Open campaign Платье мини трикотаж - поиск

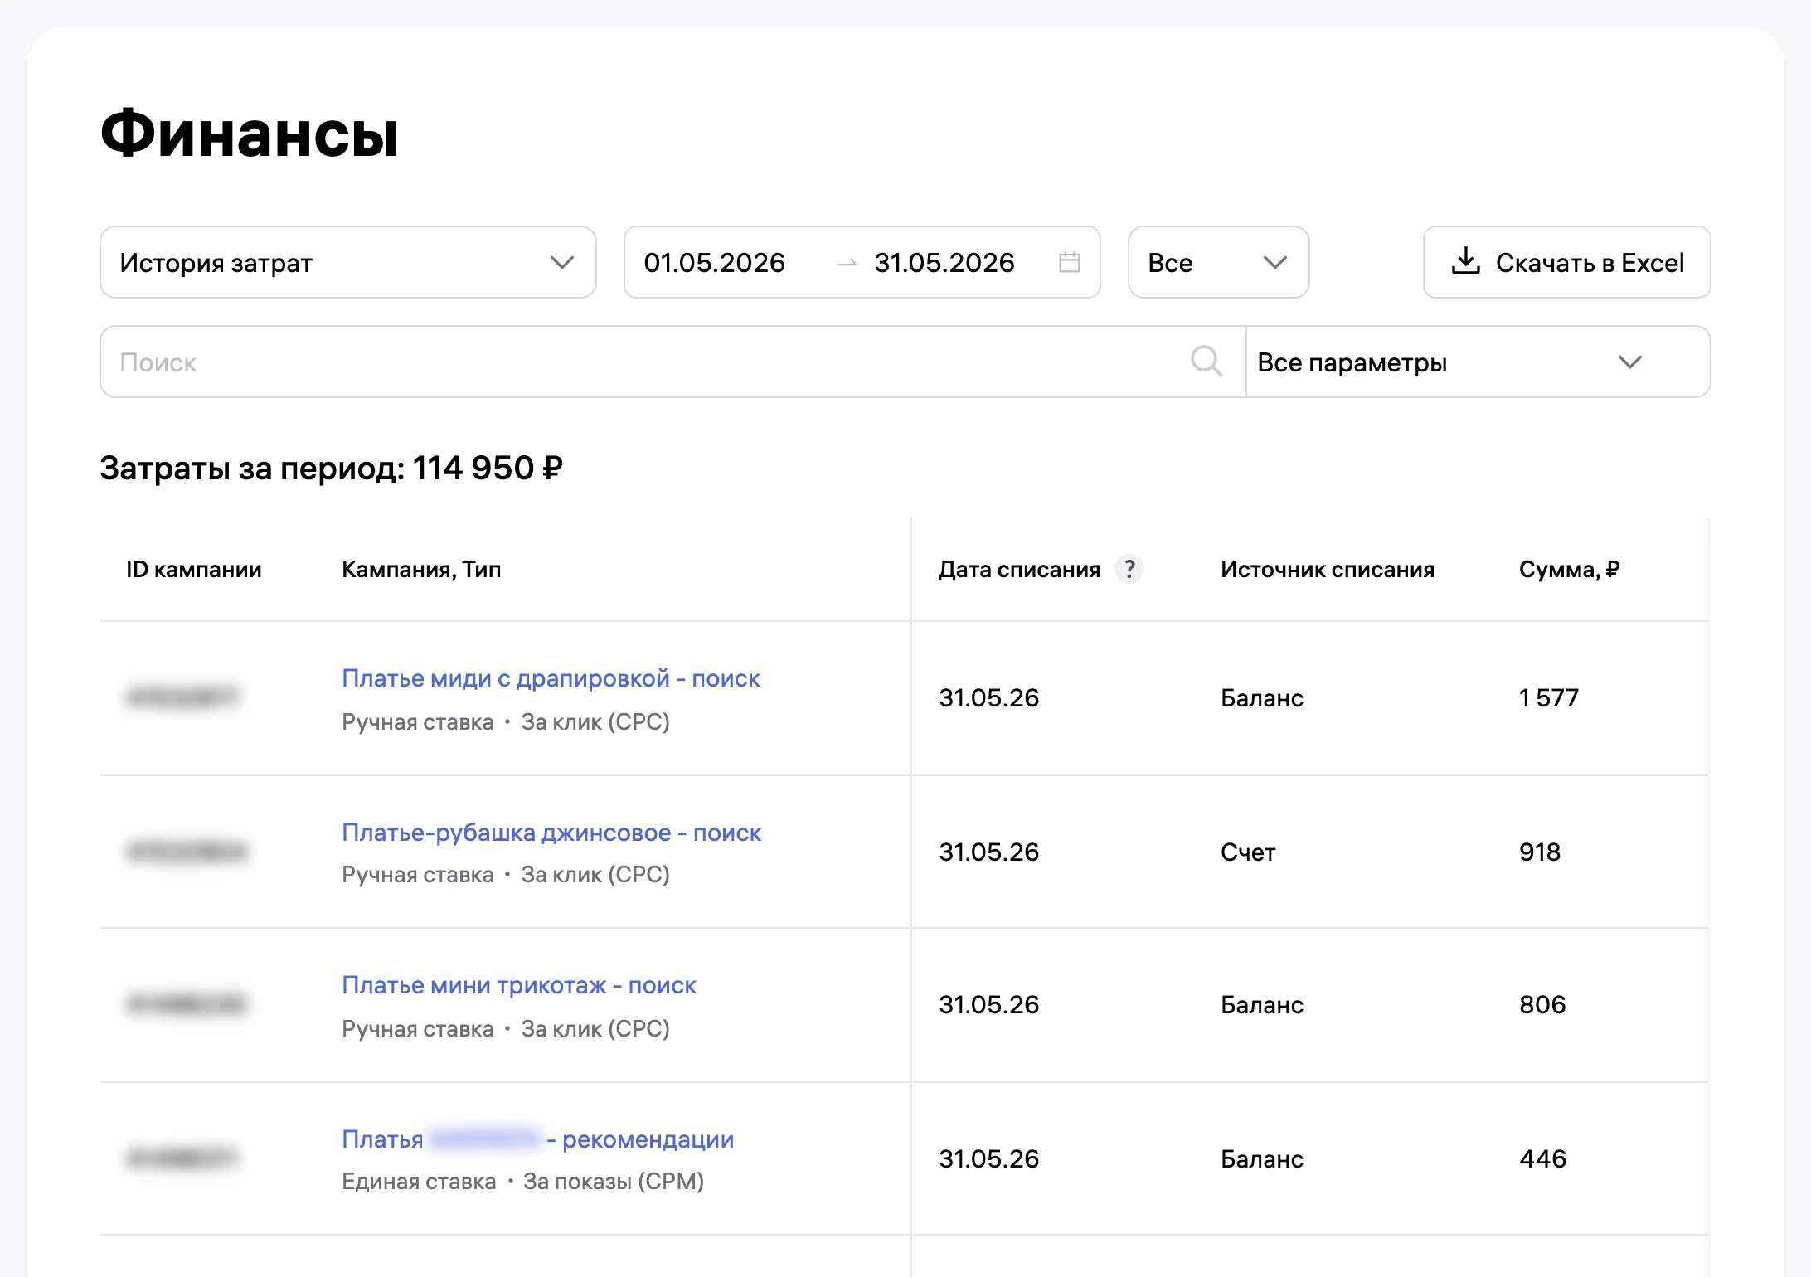(519, 985)
